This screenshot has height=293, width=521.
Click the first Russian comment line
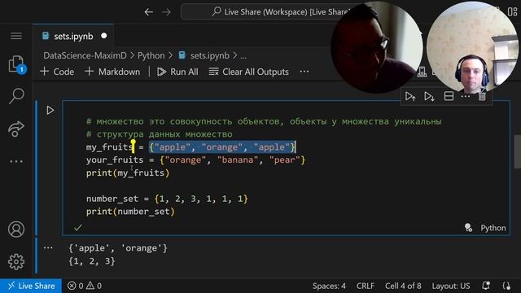click(264, 121)
